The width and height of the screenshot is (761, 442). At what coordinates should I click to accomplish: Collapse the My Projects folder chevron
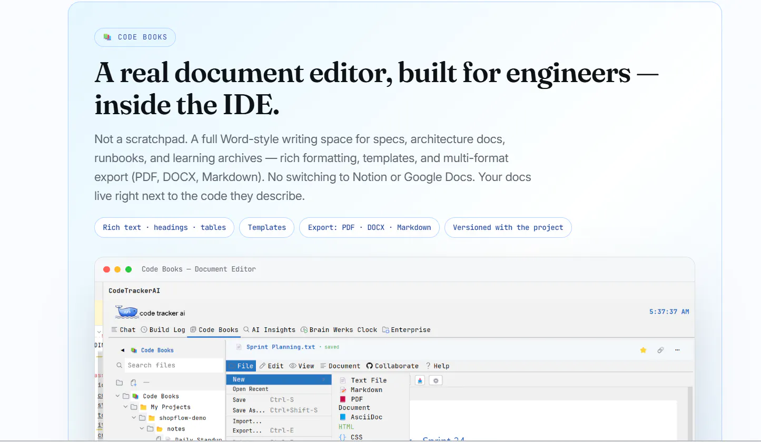point(126,407)
